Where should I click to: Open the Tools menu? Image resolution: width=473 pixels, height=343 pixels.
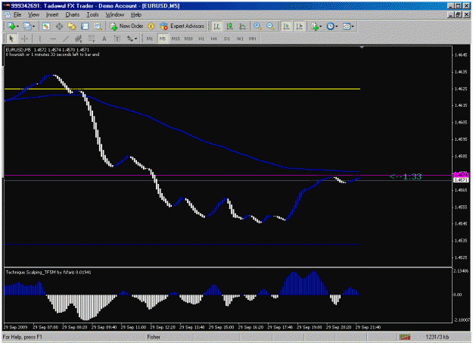point(92,15)
